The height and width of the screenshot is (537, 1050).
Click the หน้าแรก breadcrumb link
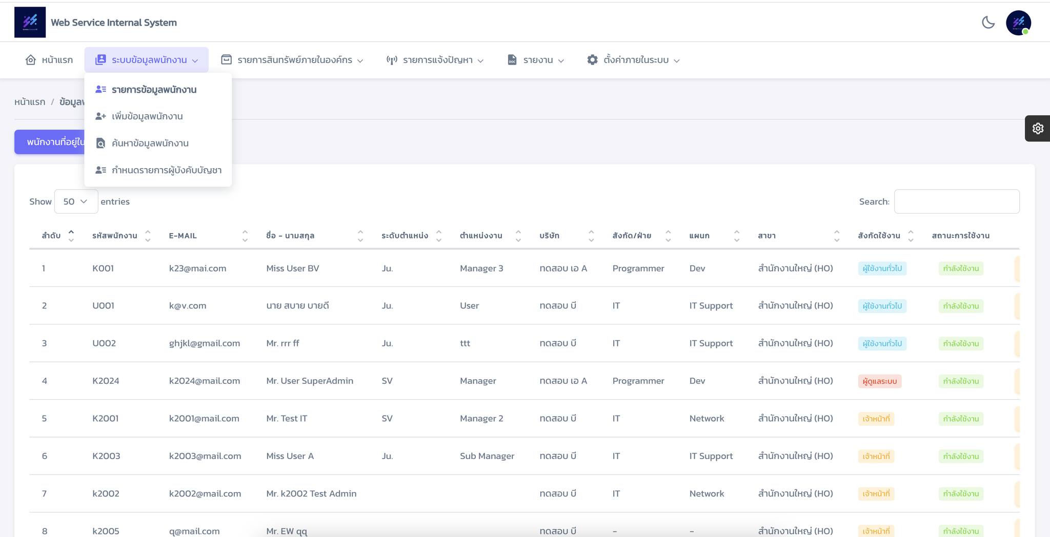click(x=30, y=102)
